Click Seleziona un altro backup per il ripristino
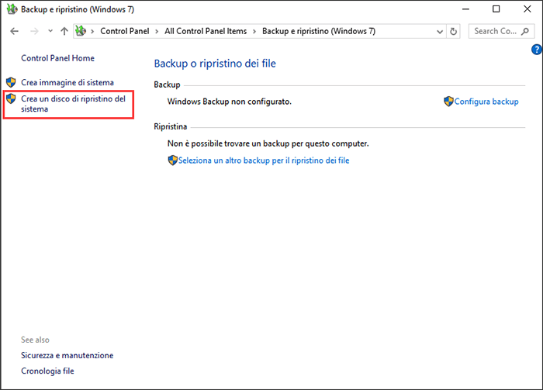 tap(264, 160)
